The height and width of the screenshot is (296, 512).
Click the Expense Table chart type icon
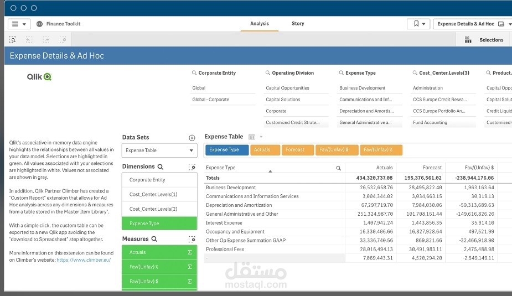251,137
